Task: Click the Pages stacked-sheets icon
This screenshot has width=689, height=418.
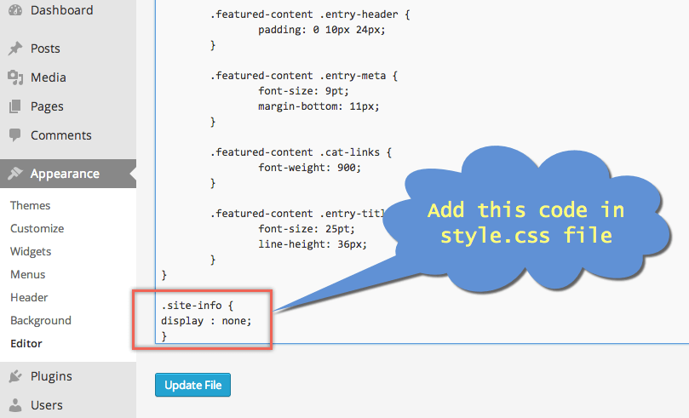Action: [x=15, y=106]
